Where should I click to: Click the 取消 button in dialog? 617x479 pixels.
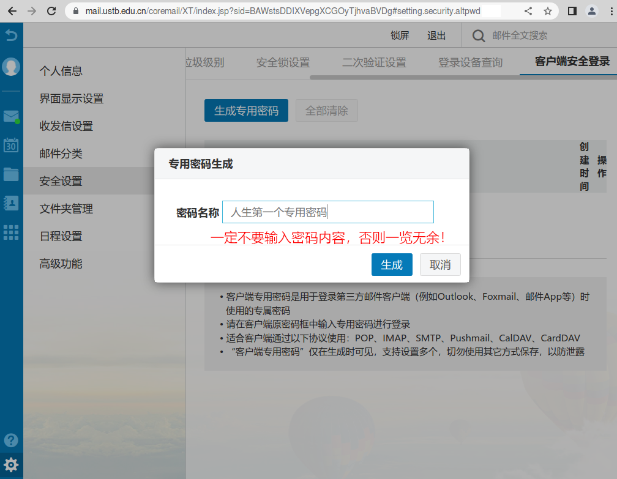(x=440, y=265)
